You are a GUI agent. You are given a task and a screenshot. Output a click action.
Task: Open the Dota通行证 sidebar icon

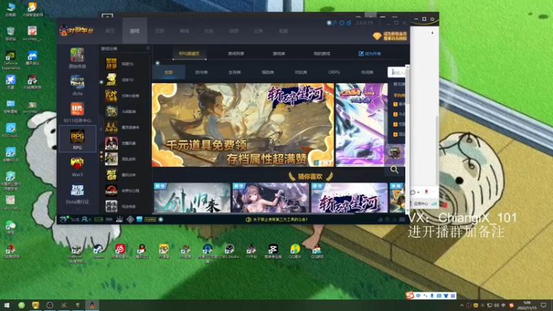tap(77, 194)
